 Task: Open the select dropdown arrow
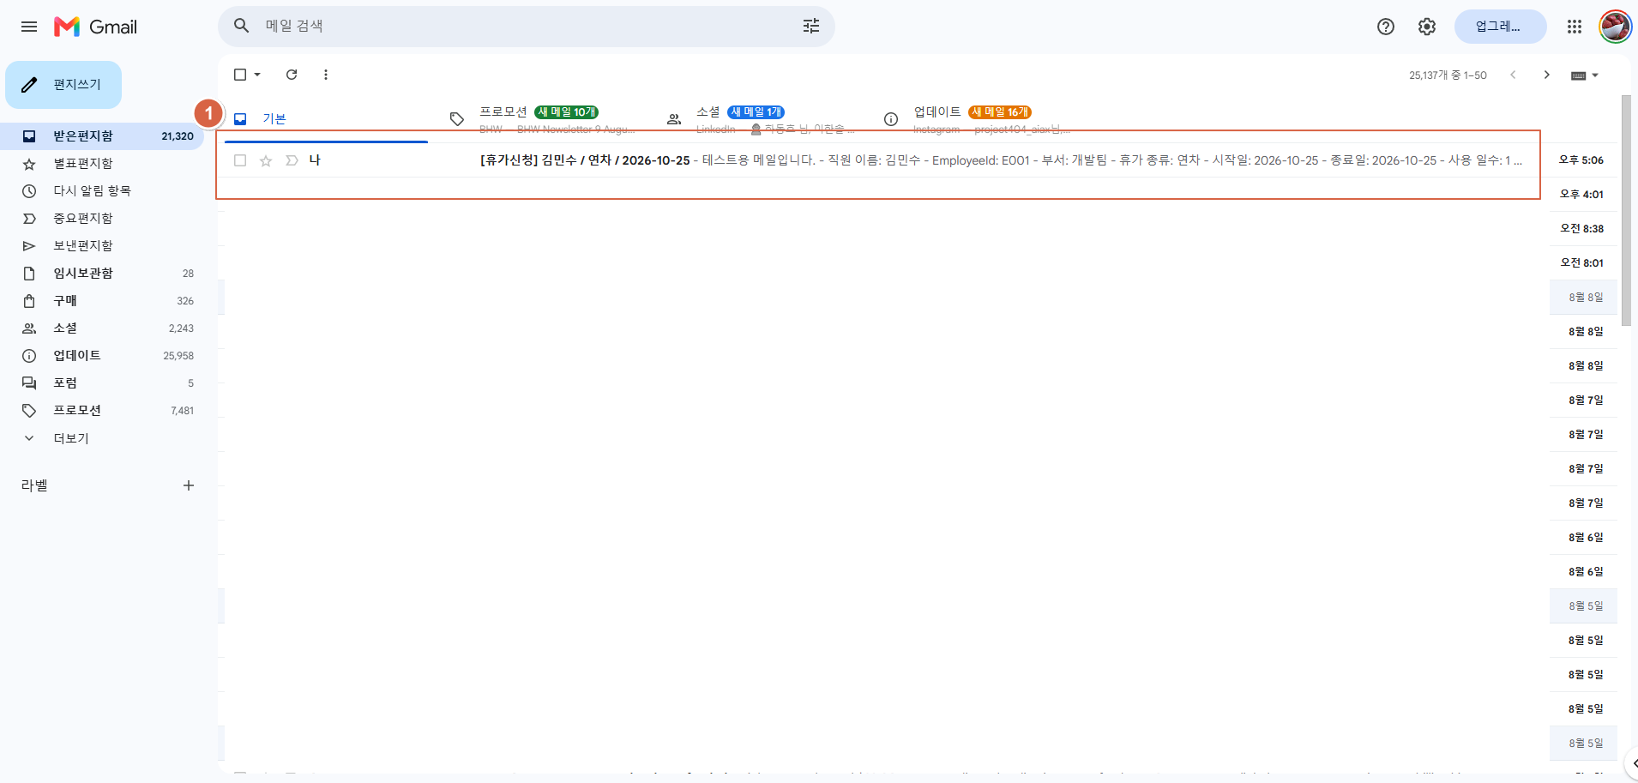pyautogui.click(x=257, y=75)
